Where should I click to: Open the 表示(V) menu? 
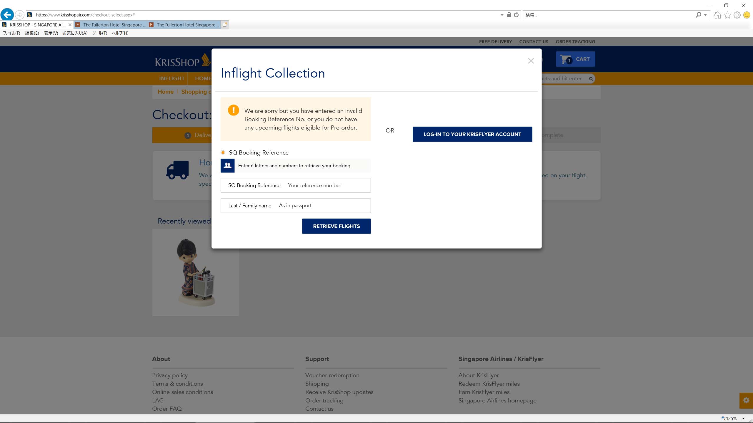point(51,33)
